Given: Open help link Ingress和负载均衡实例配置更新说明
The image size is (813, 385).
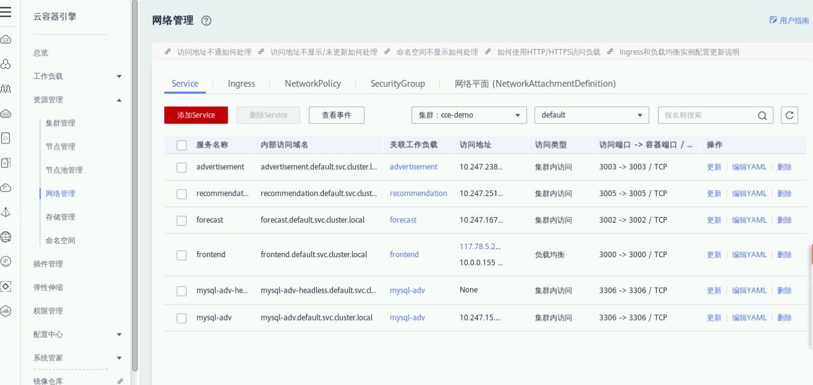Looking at the screenshot, I should 679,52.
